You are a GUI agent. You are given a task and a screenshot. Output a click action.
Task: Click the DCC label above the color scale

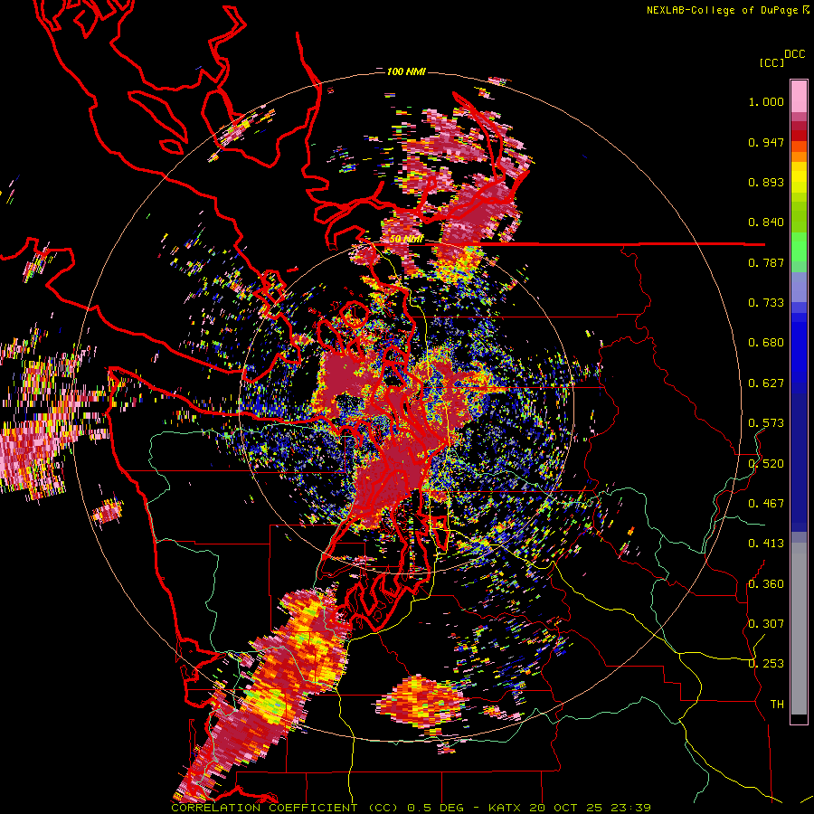[x=795, y=54]
